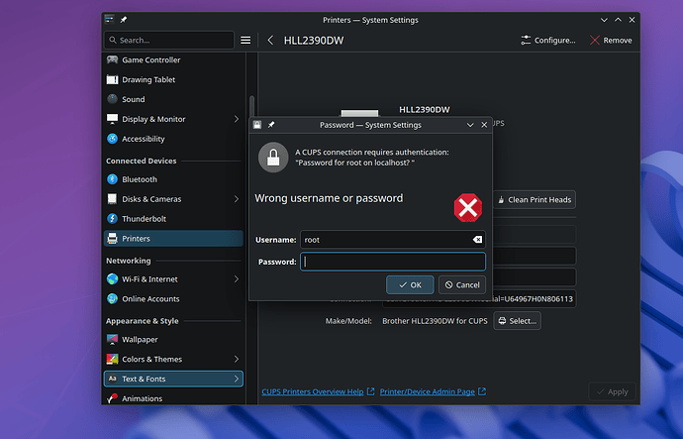Image resolution: width=683 pixels, height=439 pixels.
Task: Select Sound in the settings sidebar
Action: 133,99
